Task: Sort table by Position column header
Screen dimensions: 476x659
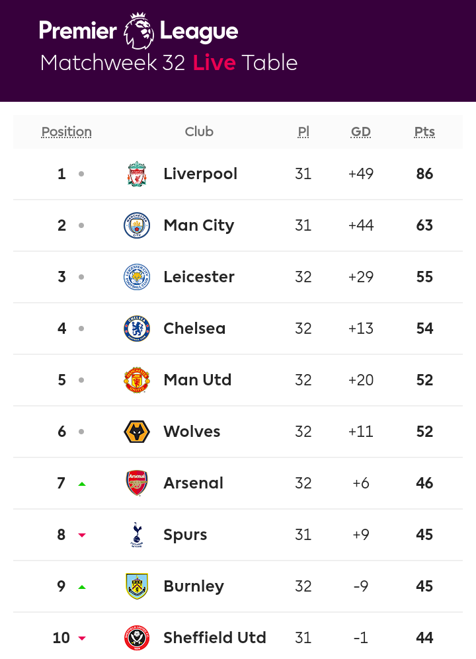Action: coord(66,132)
